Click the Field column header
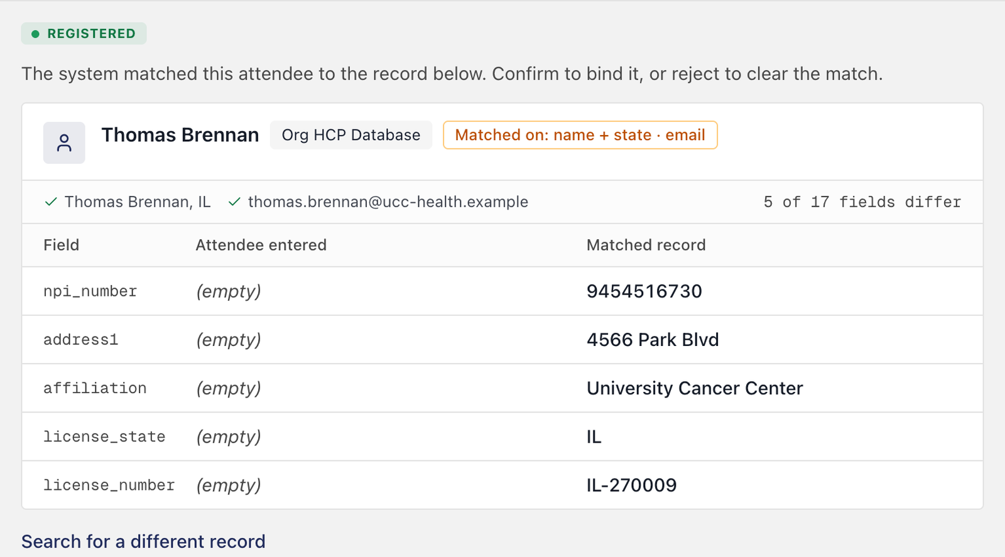Viewport: 1005px width, 557px height. pyautogui.click(x=62, y=245)
